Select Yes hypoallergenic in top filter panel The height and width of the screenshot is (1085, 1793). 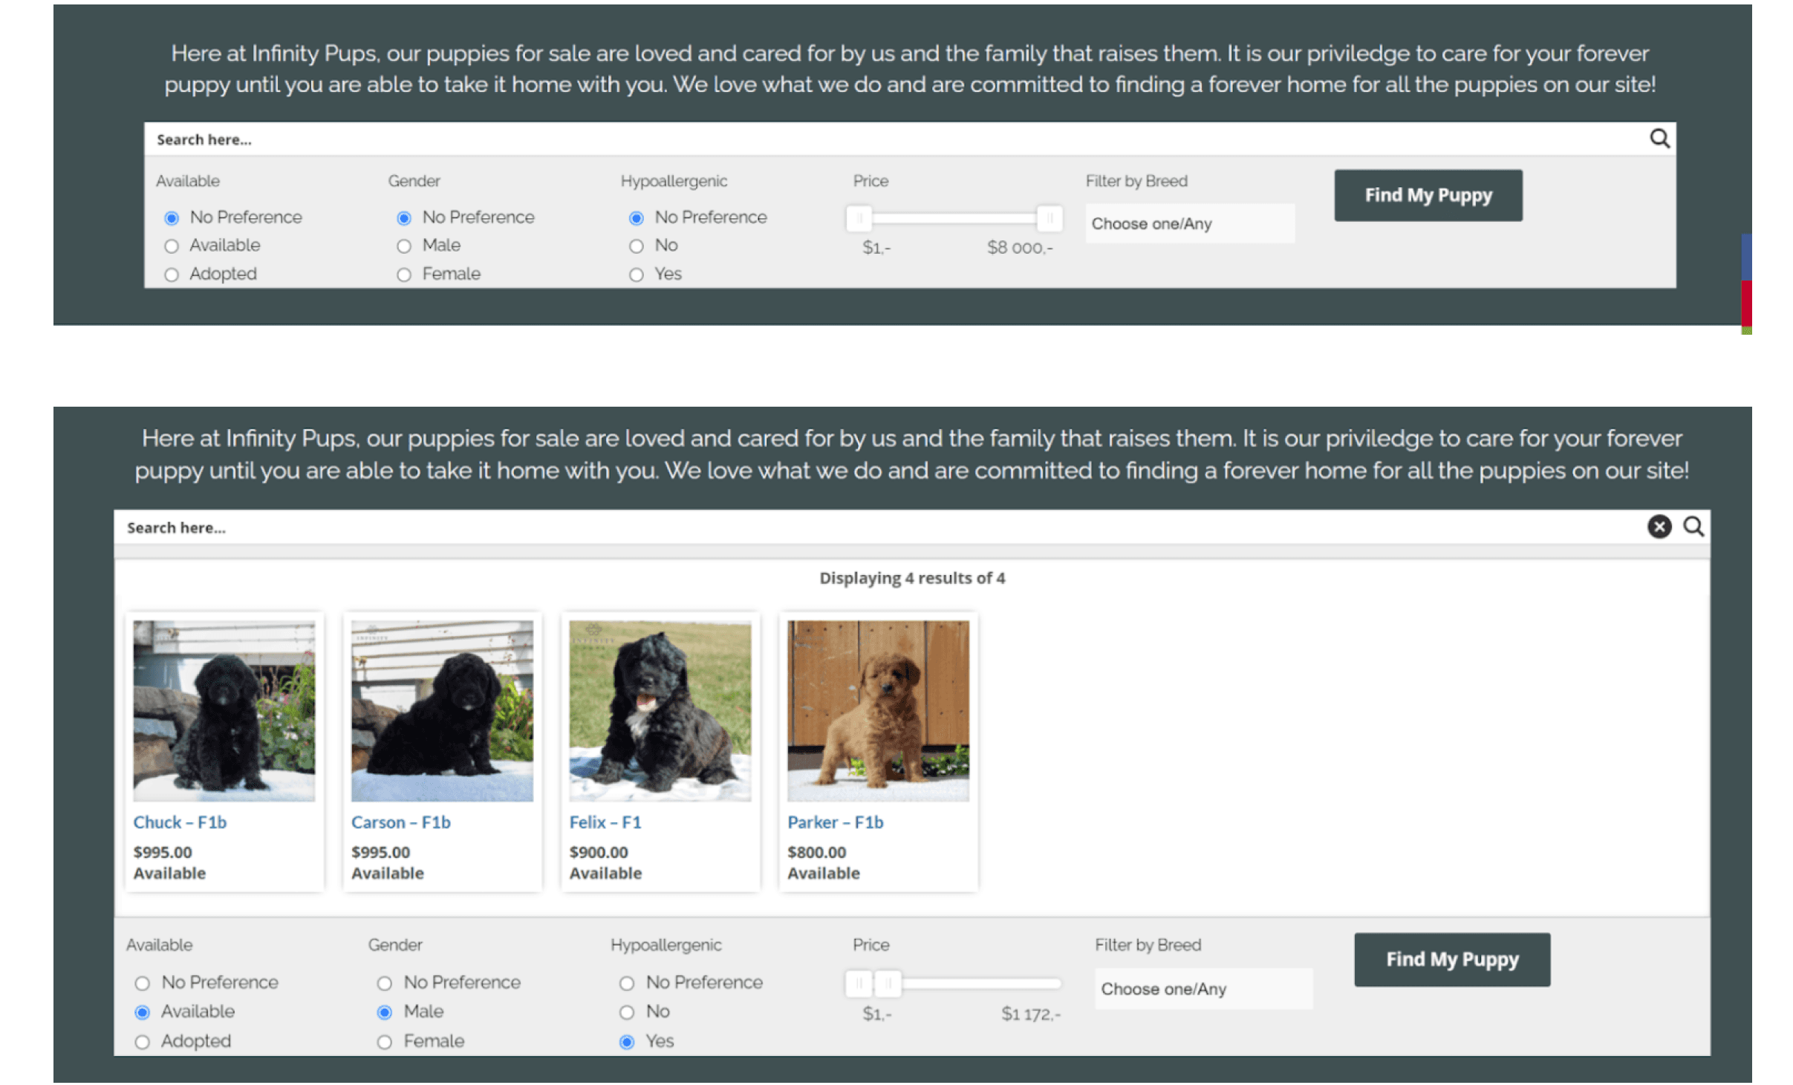[x=636, y=275]
